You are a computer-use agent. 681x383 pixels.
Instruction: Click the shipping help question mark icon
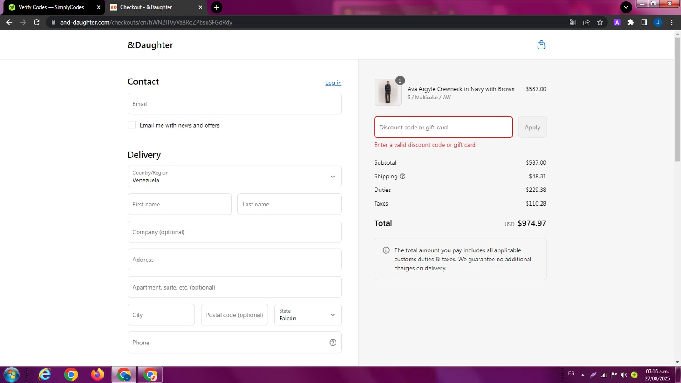point(402,176)
